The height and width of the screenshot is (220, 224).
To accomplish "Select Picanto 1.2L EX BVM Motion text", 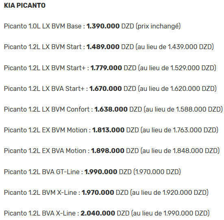I will click(46, 130).
